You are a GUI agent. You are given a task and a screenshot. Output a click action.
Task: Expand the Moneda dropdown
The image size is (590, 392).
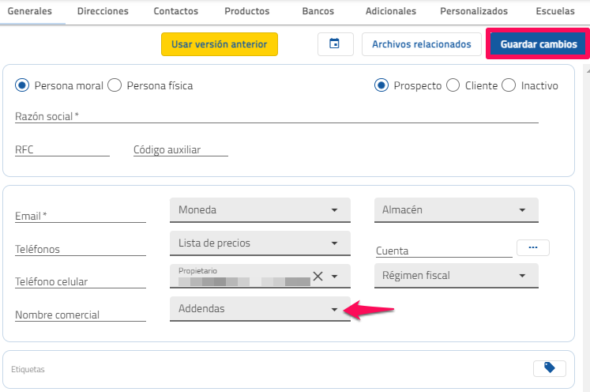click(259, 210)
